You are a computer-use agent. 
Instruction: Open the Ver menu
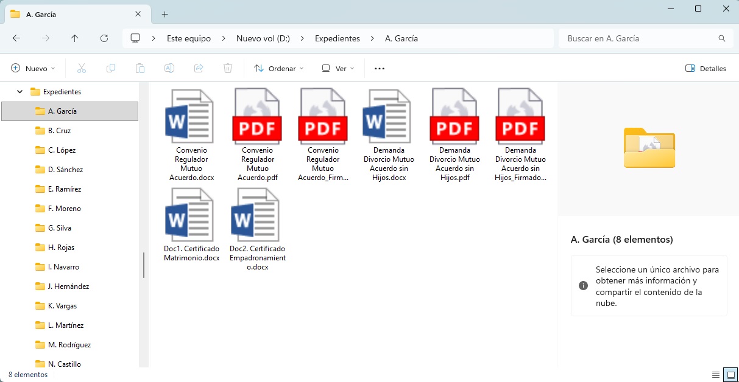338,68
